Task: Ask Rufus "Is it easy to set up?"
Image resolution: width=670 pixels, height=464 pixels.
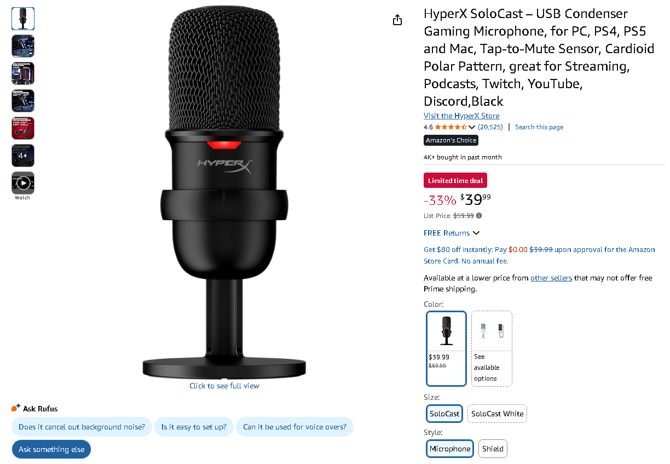Action: [x=194, y=427]
